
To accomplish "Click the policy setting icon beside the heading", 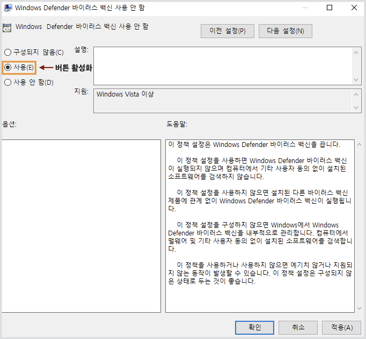I will pyautogui.click(x=7, y=28).
